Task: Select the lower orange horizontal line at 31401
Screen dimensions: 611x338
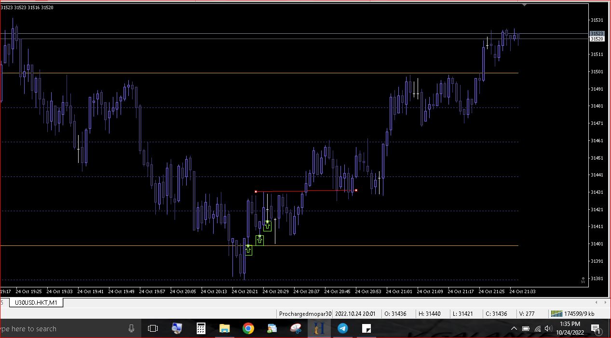Action: click(x=259, y=245)
